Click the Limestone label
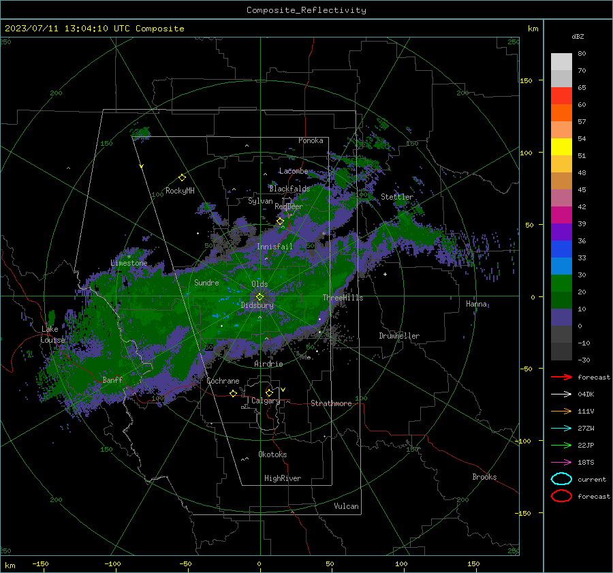 point(129,263)
